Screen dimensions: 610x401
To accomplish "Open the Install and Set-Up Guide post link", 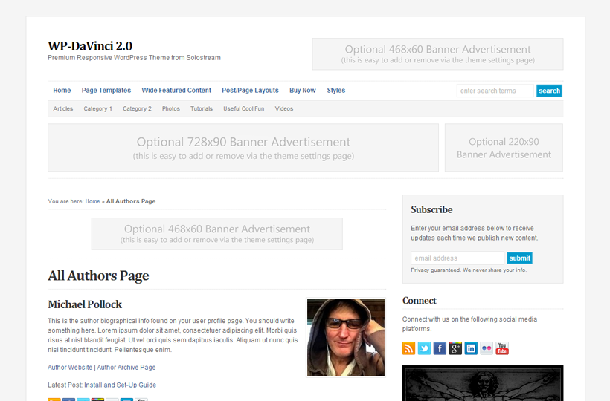I will point(121,385).
